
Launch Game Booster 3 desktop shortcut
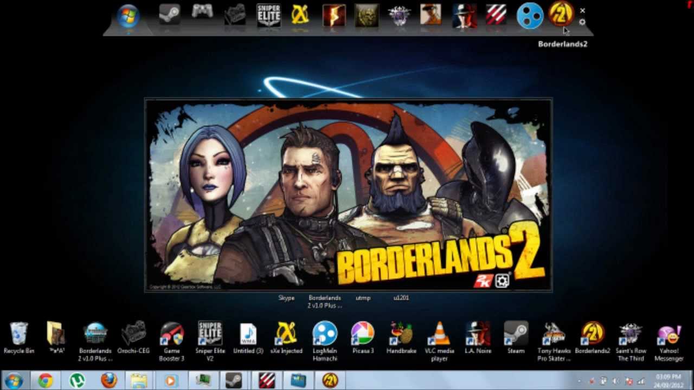171,341
